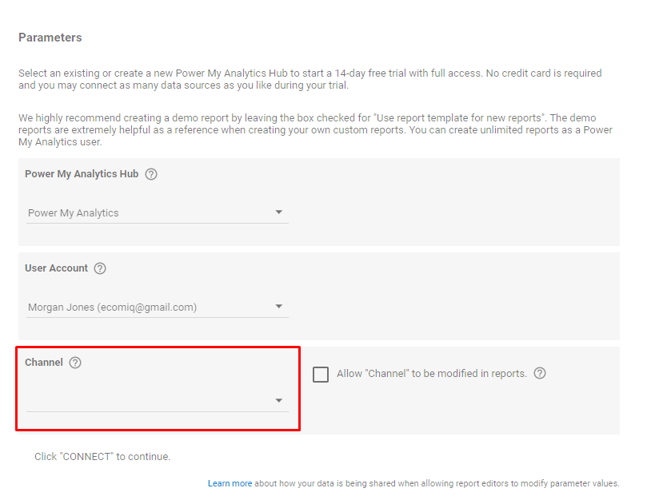651x500 pixels.
Task: Show help for the Allow "Channel" modification option
Action: point(540,373)
